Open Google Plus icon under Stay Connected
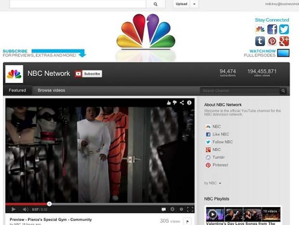 coord(284,41)
